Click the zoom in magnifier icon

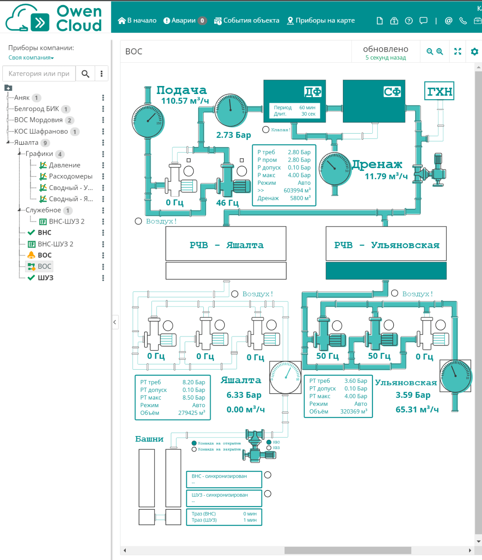coord(440,52)
